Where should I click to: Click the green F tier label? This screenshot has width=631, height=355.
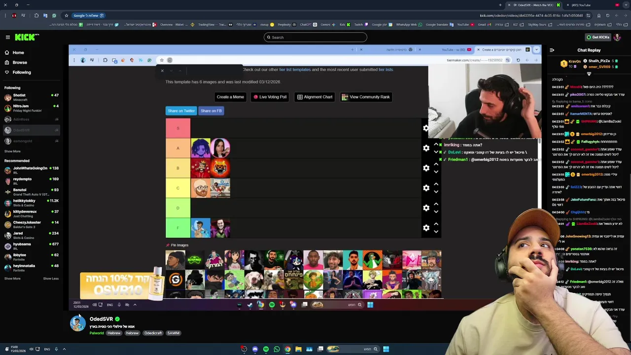178,228
